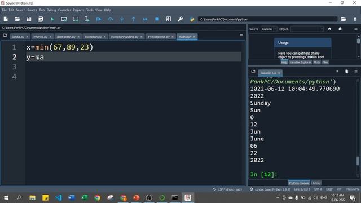361x203 pixels.
Task: Open editor pane options menu
Action: [x=241, y=35]
